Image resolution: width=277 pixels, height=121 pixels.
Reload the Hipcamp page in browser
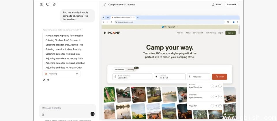111,22
